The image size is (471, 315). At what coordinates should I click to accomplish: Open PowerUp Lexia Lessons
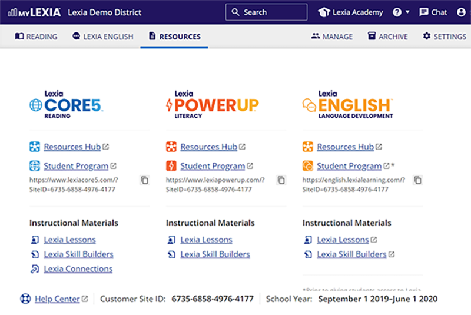pyautogui.click(x=207, y=240)
